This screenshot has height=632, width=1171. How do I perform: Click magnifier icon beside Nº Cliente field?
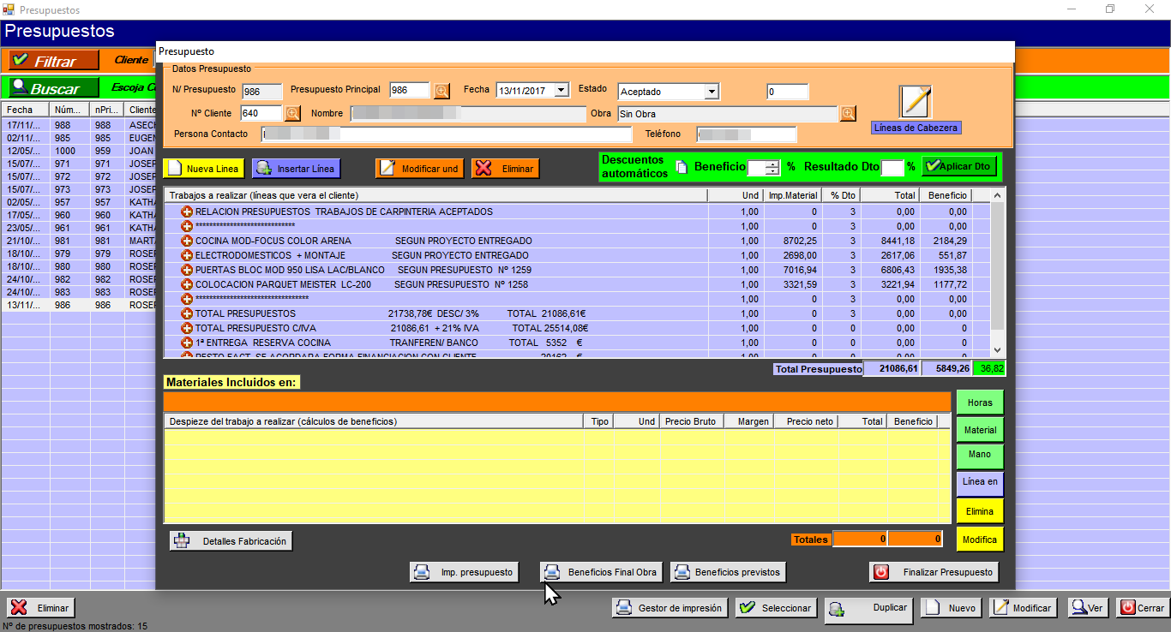tap(292, 113)
